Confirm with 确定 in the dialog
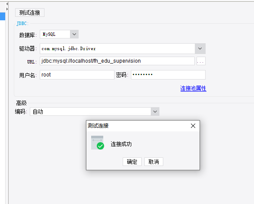This screenshot has width=254, height=204. 132,162
